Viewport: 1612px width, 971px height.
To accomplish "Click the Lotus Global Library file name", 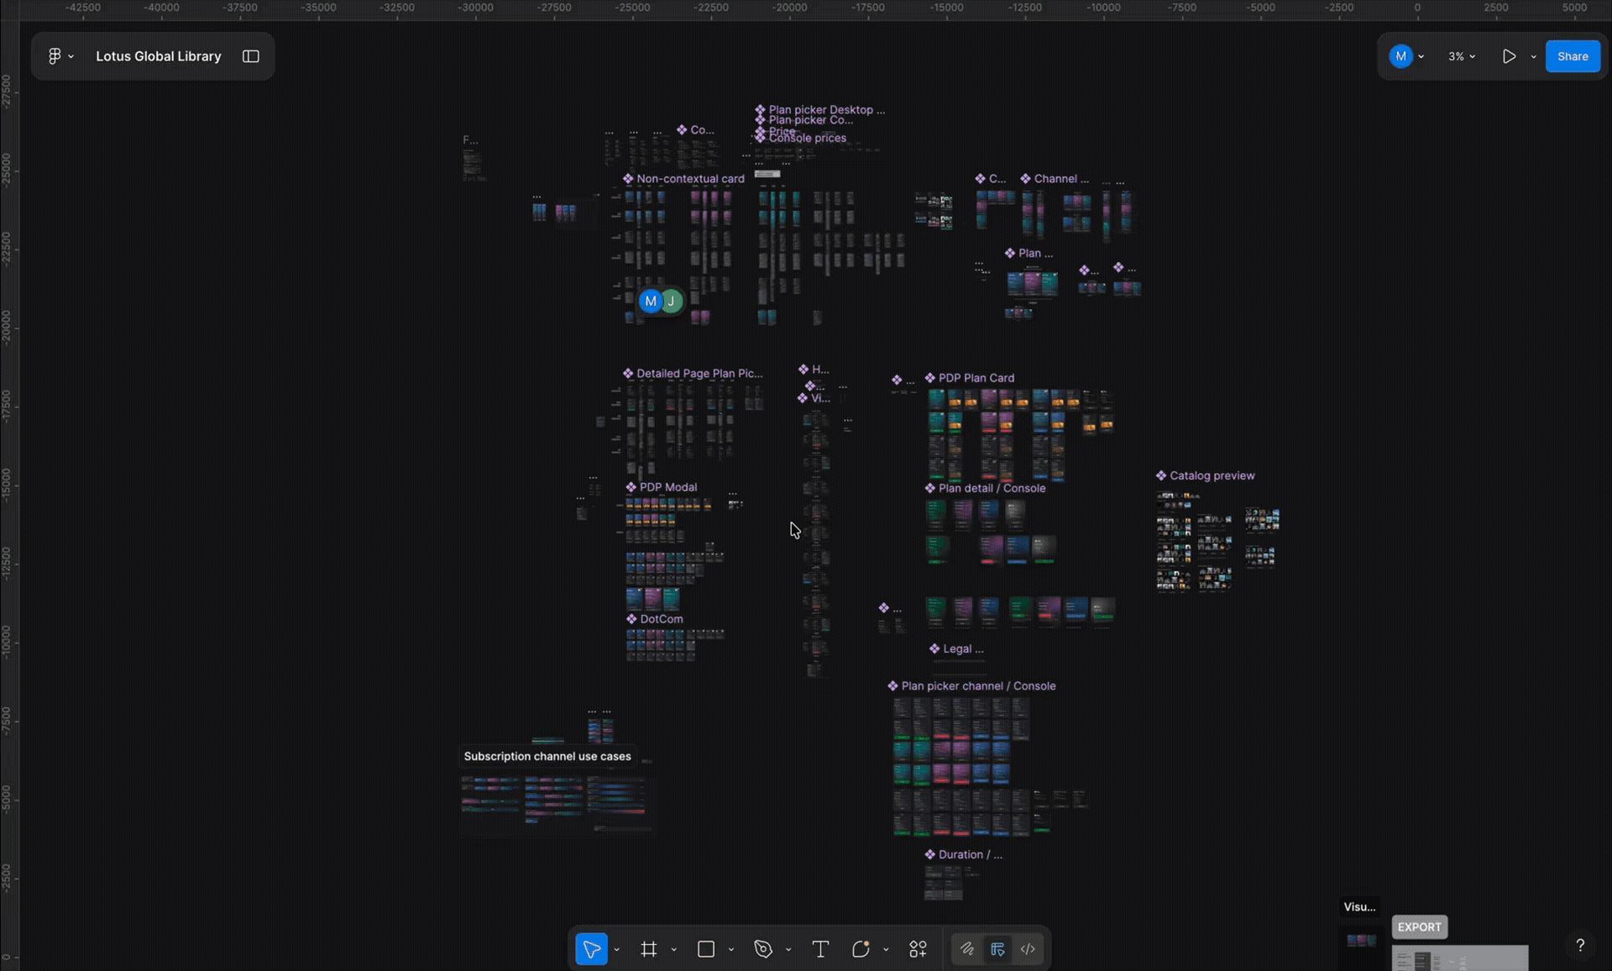I will (x=159, y=56).
